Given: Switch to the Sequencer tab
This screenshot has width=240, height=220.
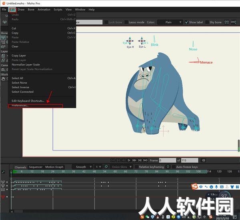Looking at the screenshot, I should [x=36, y=167].
